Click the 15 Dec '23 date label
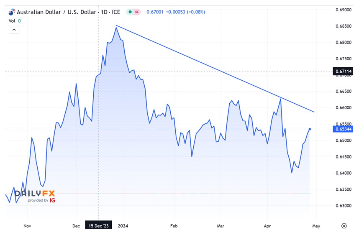This screenshot has height=230, width=359. (99, 225)
